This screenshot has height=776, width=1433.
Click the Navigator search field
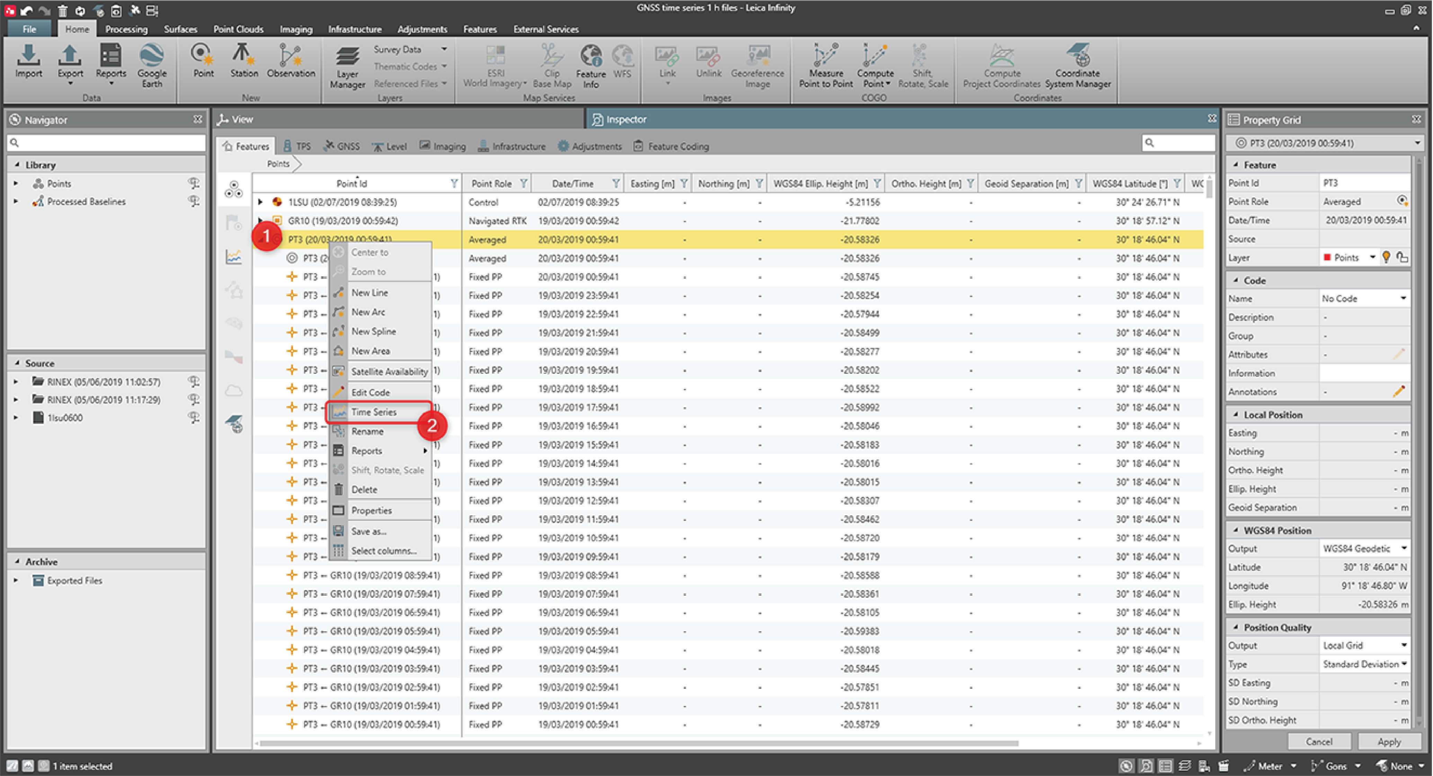tap(106, 143)
